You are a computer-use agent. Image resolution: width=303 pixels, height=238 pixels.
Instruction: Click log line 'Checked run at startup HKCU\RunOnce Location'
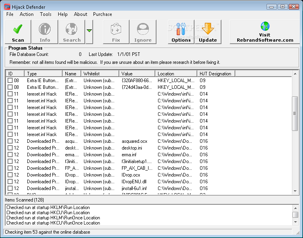(53, 223)
